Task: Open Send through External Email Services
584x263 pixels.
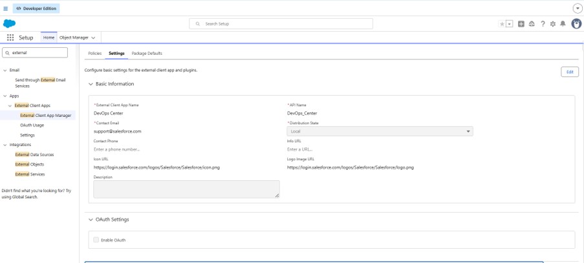Action: pos(40,83)
